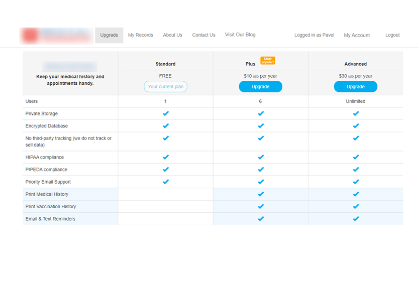Click the blurred site logo in header
Screen dimensions: 419x283
(x=56, y=35)
